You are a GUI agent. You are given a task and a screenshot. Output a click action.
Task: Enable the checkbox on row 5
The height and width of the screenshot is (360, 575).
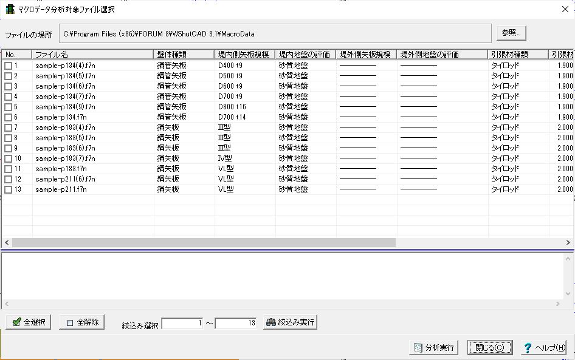[x=8, y=107]
